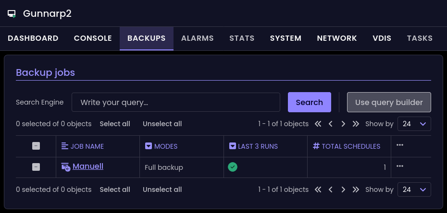The height and width of the screenshot is (213, 447).
Task: Go to the first page in top pagination
Action: click(x=318, y=124)
